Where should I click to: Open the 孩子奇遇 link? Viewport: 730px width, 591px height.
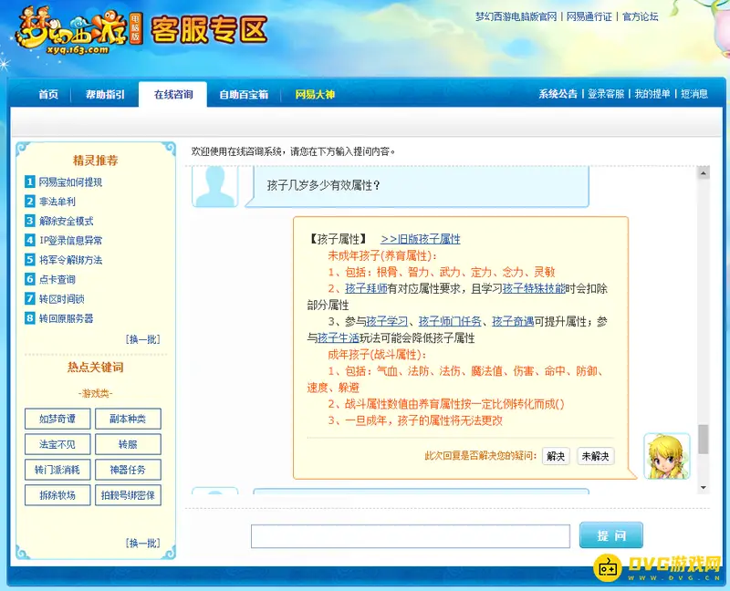click(x=513, y=322)
